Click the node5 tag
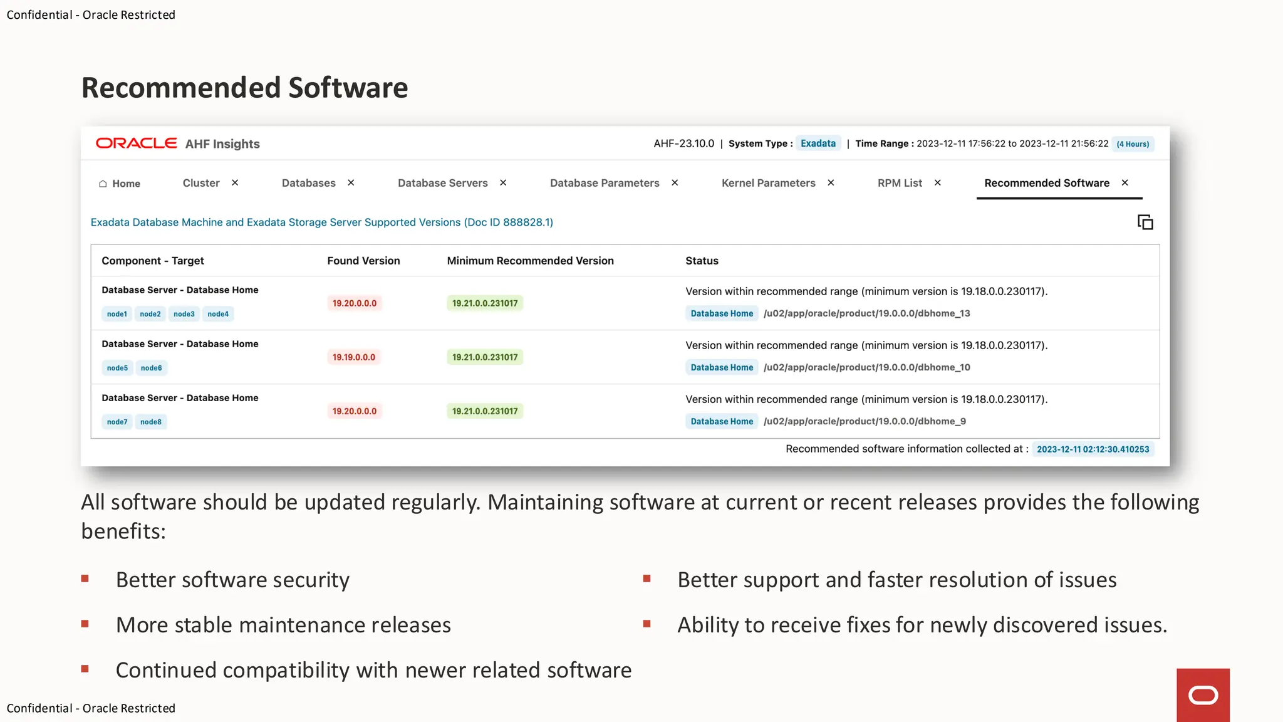This screenshot has height=722, width=1283. click(x=117, y=368)
